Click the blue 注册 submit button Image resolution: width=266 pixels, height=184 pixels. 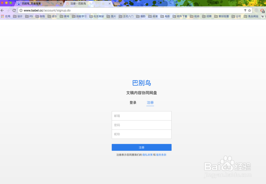pos(142,147)
